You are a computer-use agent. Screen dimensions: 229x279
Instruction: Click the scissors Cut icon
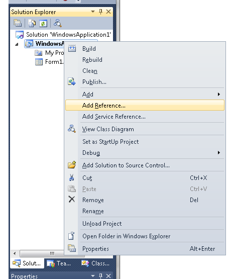click(72, 177)
